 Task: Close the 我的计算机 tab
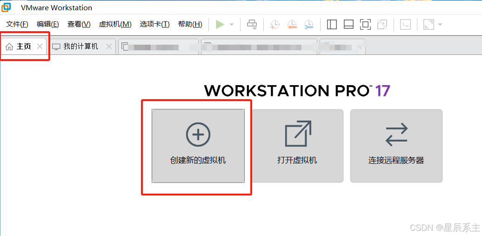point(109,47)
